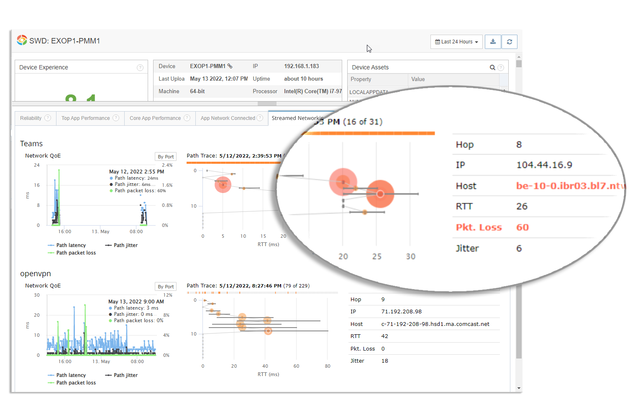
Task: Click the download export icon
Action: tap(493, 42)
